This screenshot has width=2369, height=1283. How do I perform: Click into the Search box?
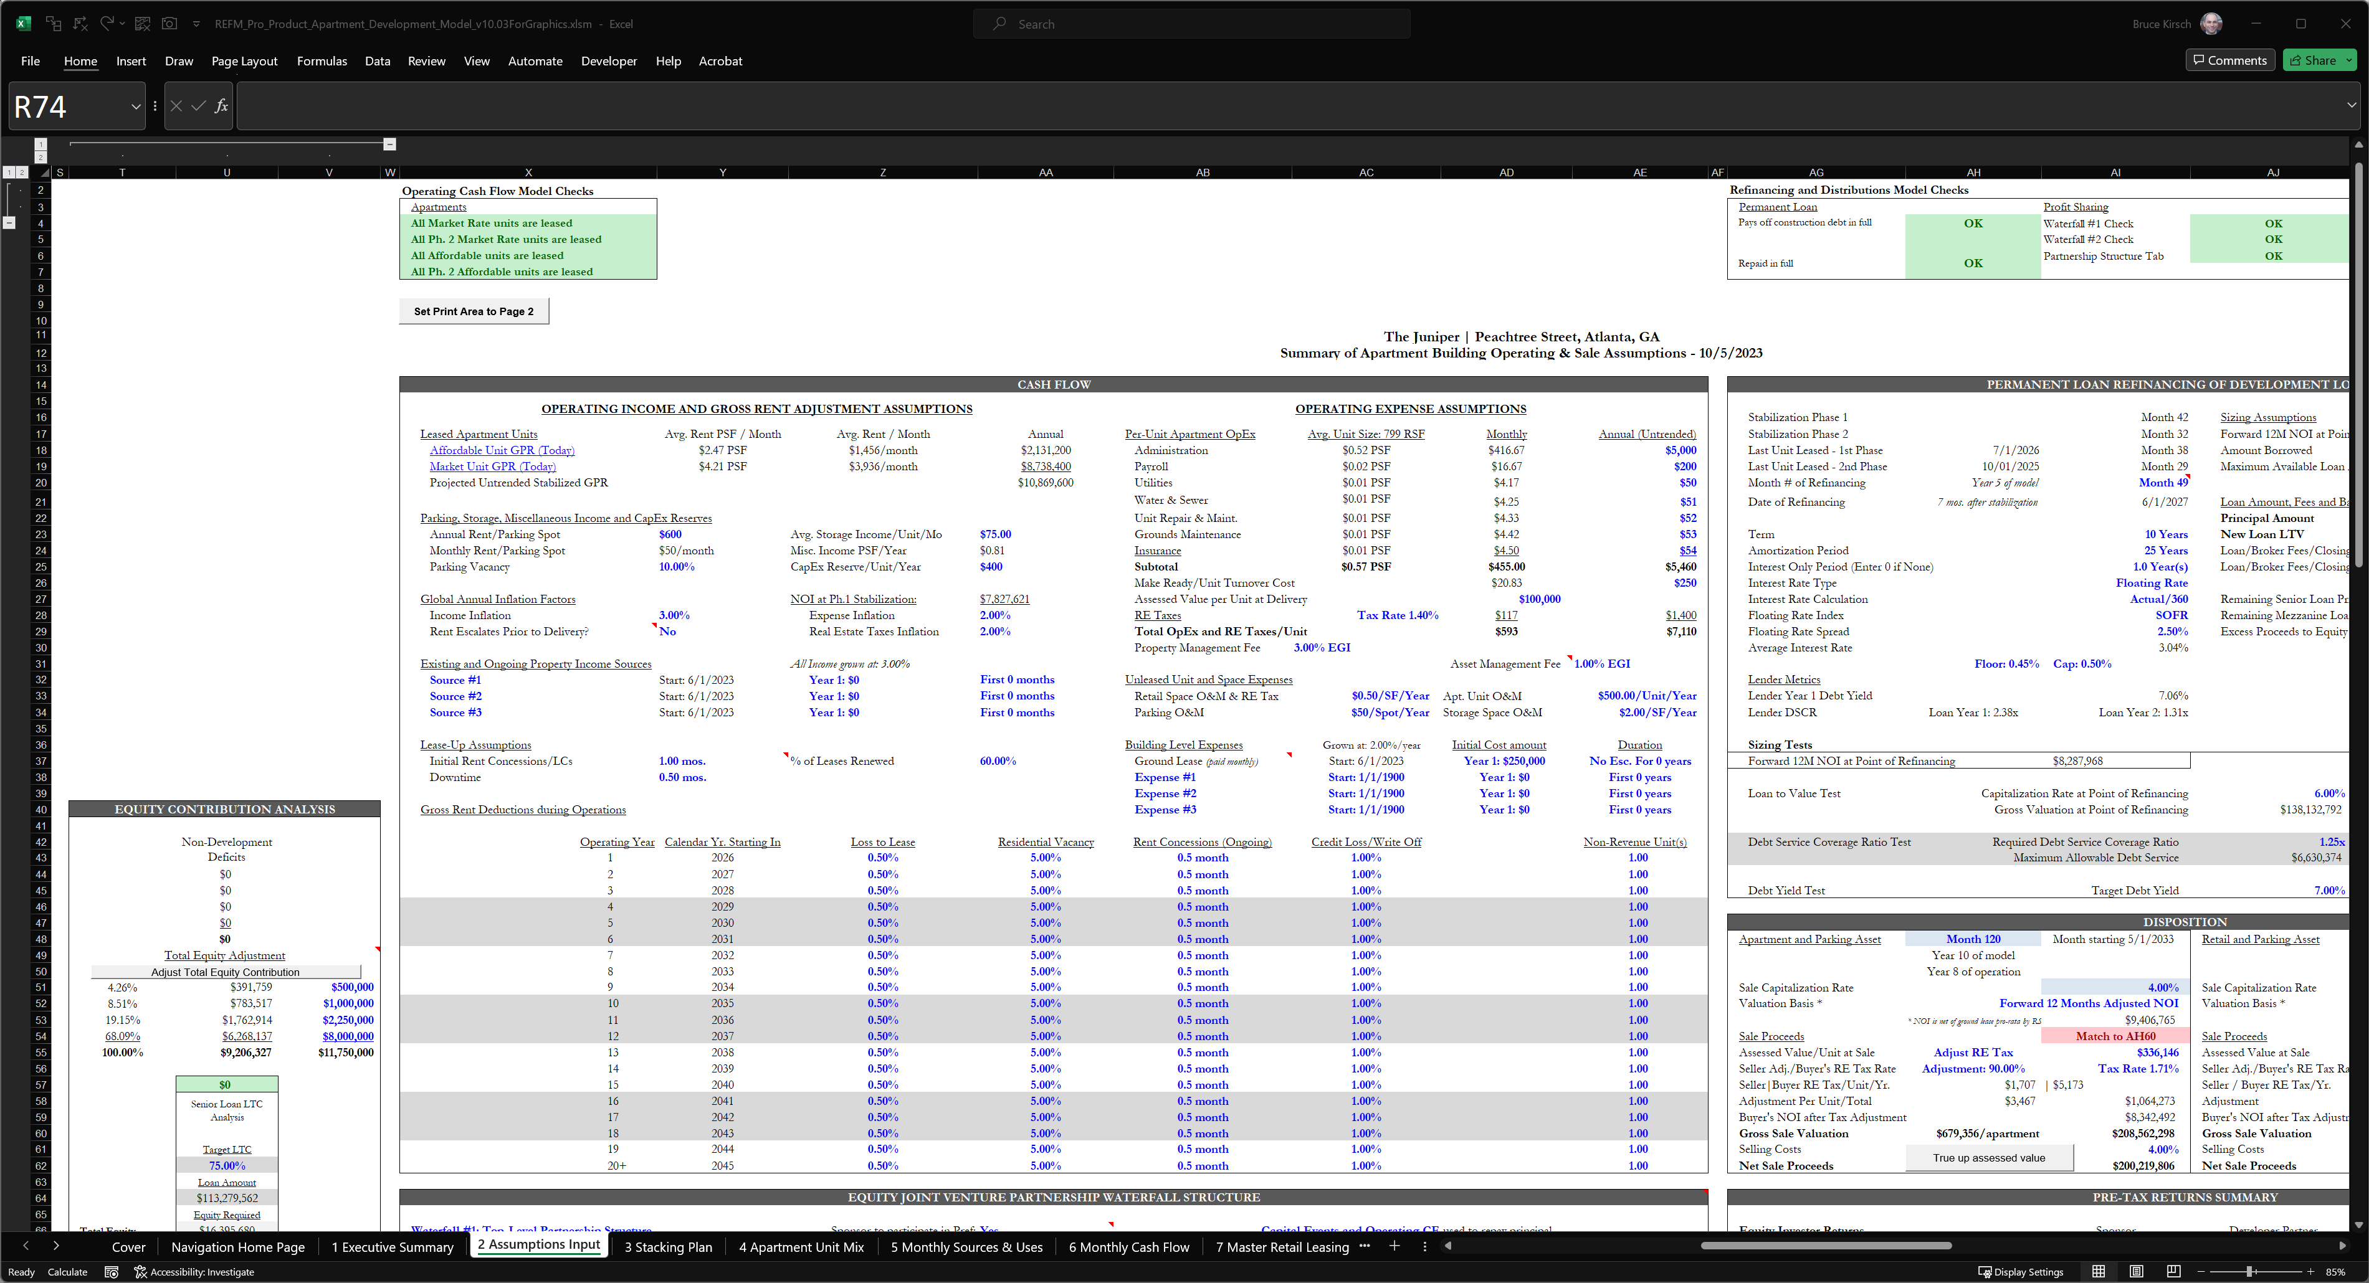click(1192, 24)
